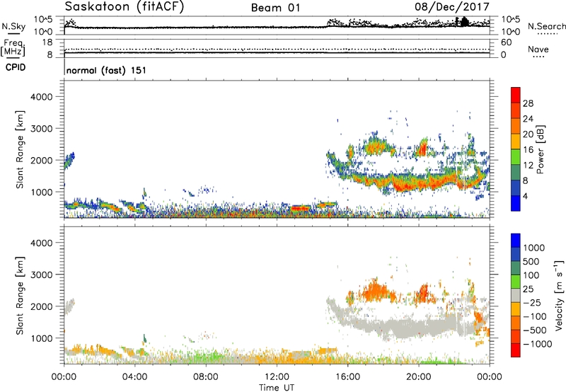Image resolution: width=566 pixels, height=392 pixels.
Task: Click the 'Freq. [MHz]' axis label
Action: click(x=13, y=48)
